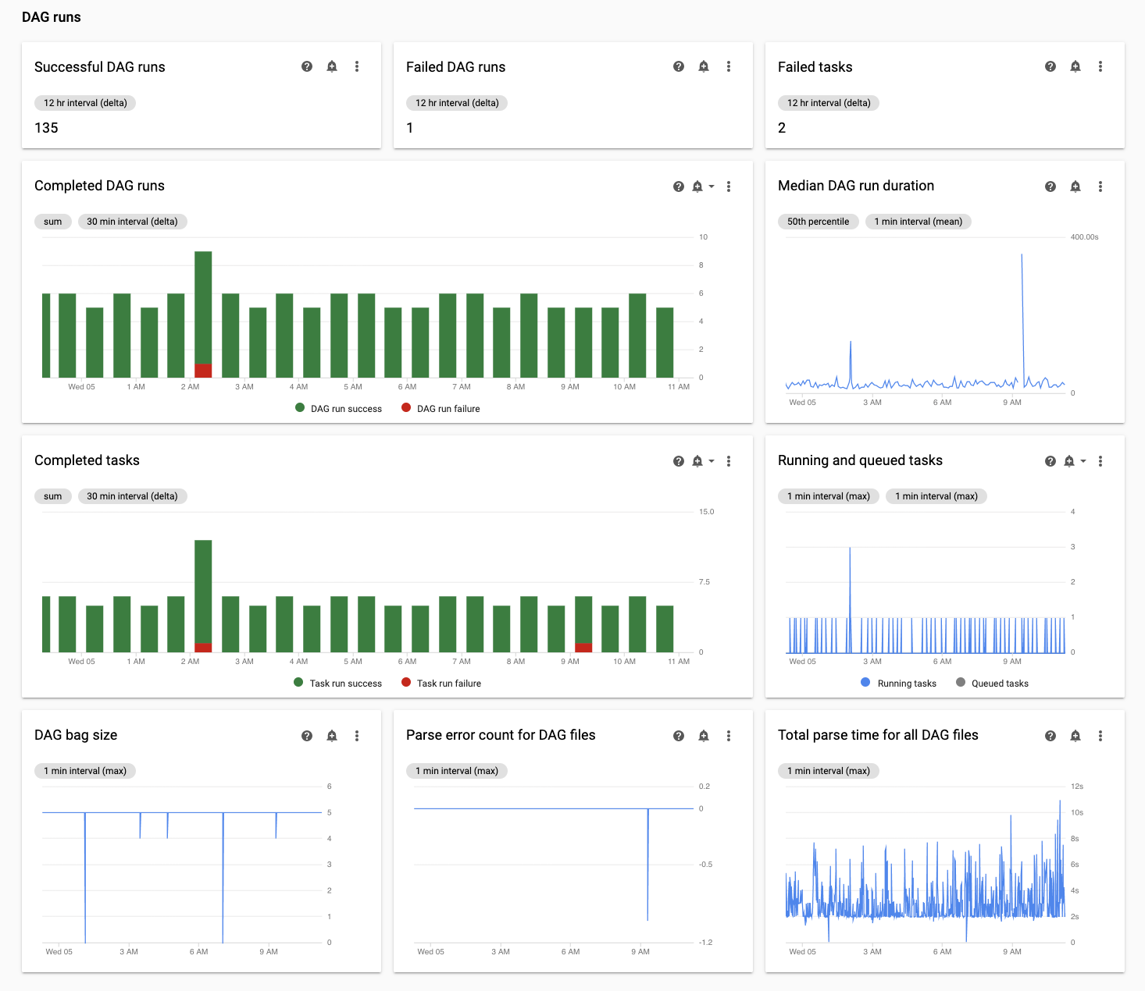Open help for Total parse time chart
1145x991 pixels.
pos(1050,736)
